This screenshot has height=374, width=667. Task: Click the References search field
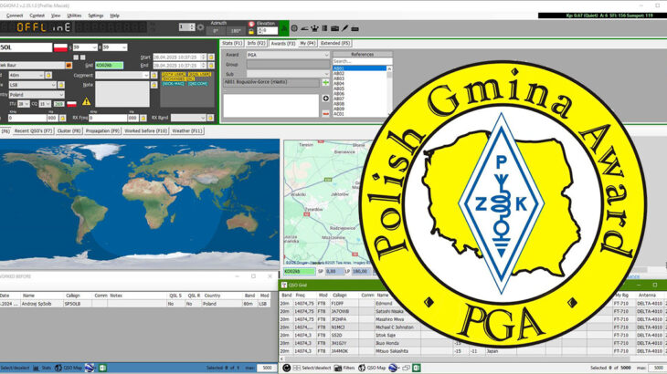point(360,61)
